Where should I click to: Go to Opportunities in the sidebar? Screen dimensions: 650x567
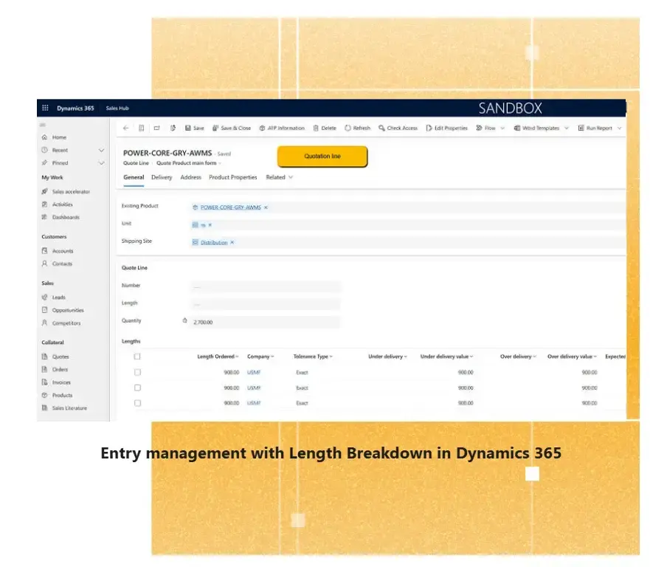click(68, 310)
